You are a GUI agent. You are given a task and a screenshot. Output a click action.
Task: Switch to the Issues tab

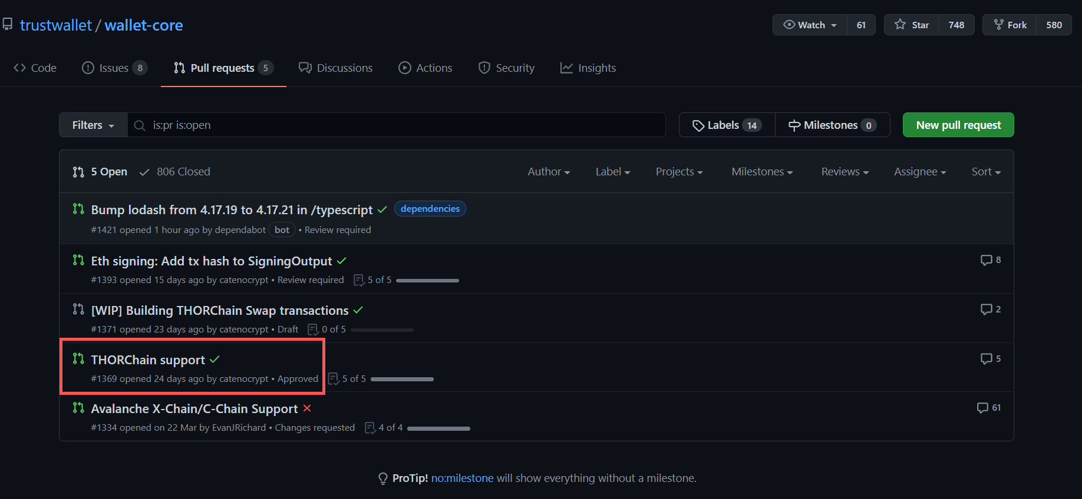coord(115,68)
